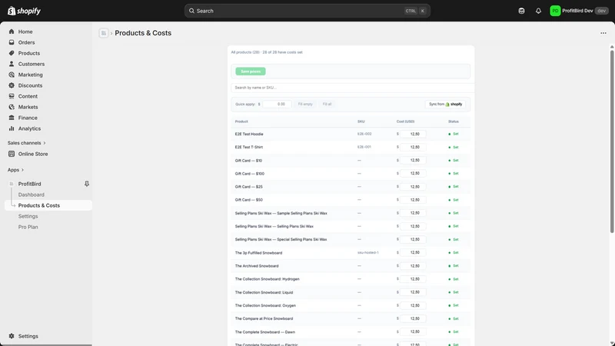Screen dimensions: 615x346
Task: Click the Fill empty button
Action: [305, 104]
